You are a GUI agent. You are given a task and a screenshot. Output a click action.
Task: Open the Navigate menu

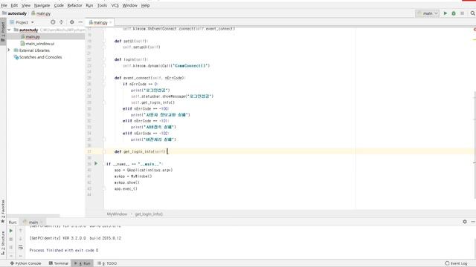pos(42,5)
